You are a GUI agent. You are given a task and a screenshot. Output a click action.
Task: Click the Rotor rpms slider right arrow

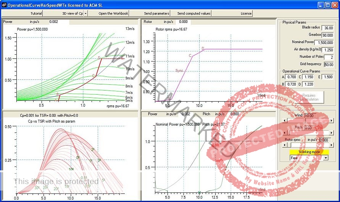pyautogui.click(x=331, y=145)
